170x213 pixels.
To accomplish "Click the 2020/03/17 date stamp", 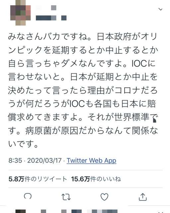I will tap(44, 160).
